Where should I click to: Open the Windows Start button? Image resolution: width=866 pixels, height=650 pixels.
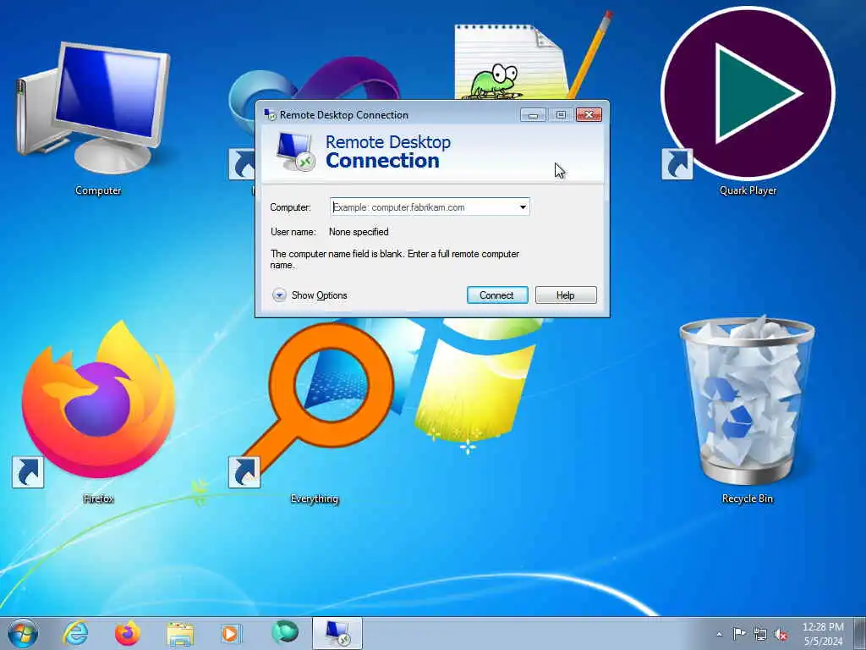tap(23, 633)
